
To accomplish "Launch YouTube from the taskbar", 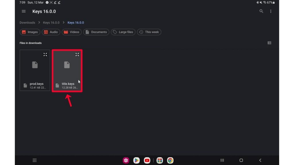I will [147, 160].
